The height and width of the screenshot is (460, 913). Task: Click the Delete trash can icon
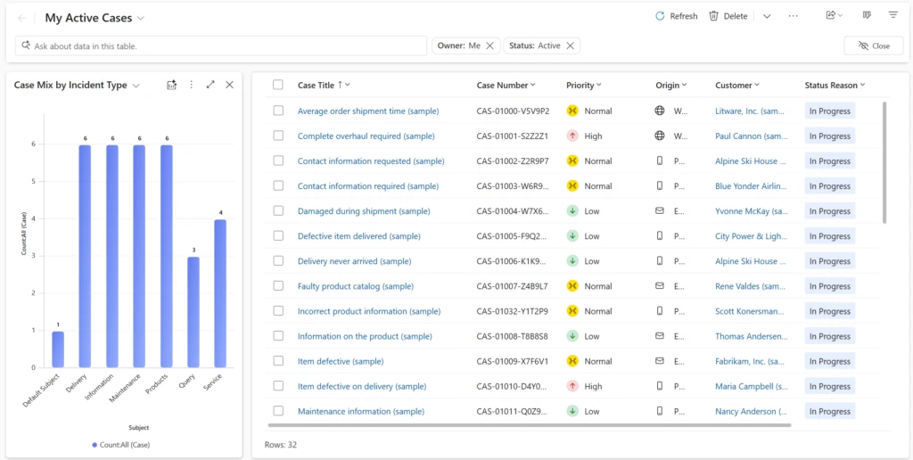(713, 16)
